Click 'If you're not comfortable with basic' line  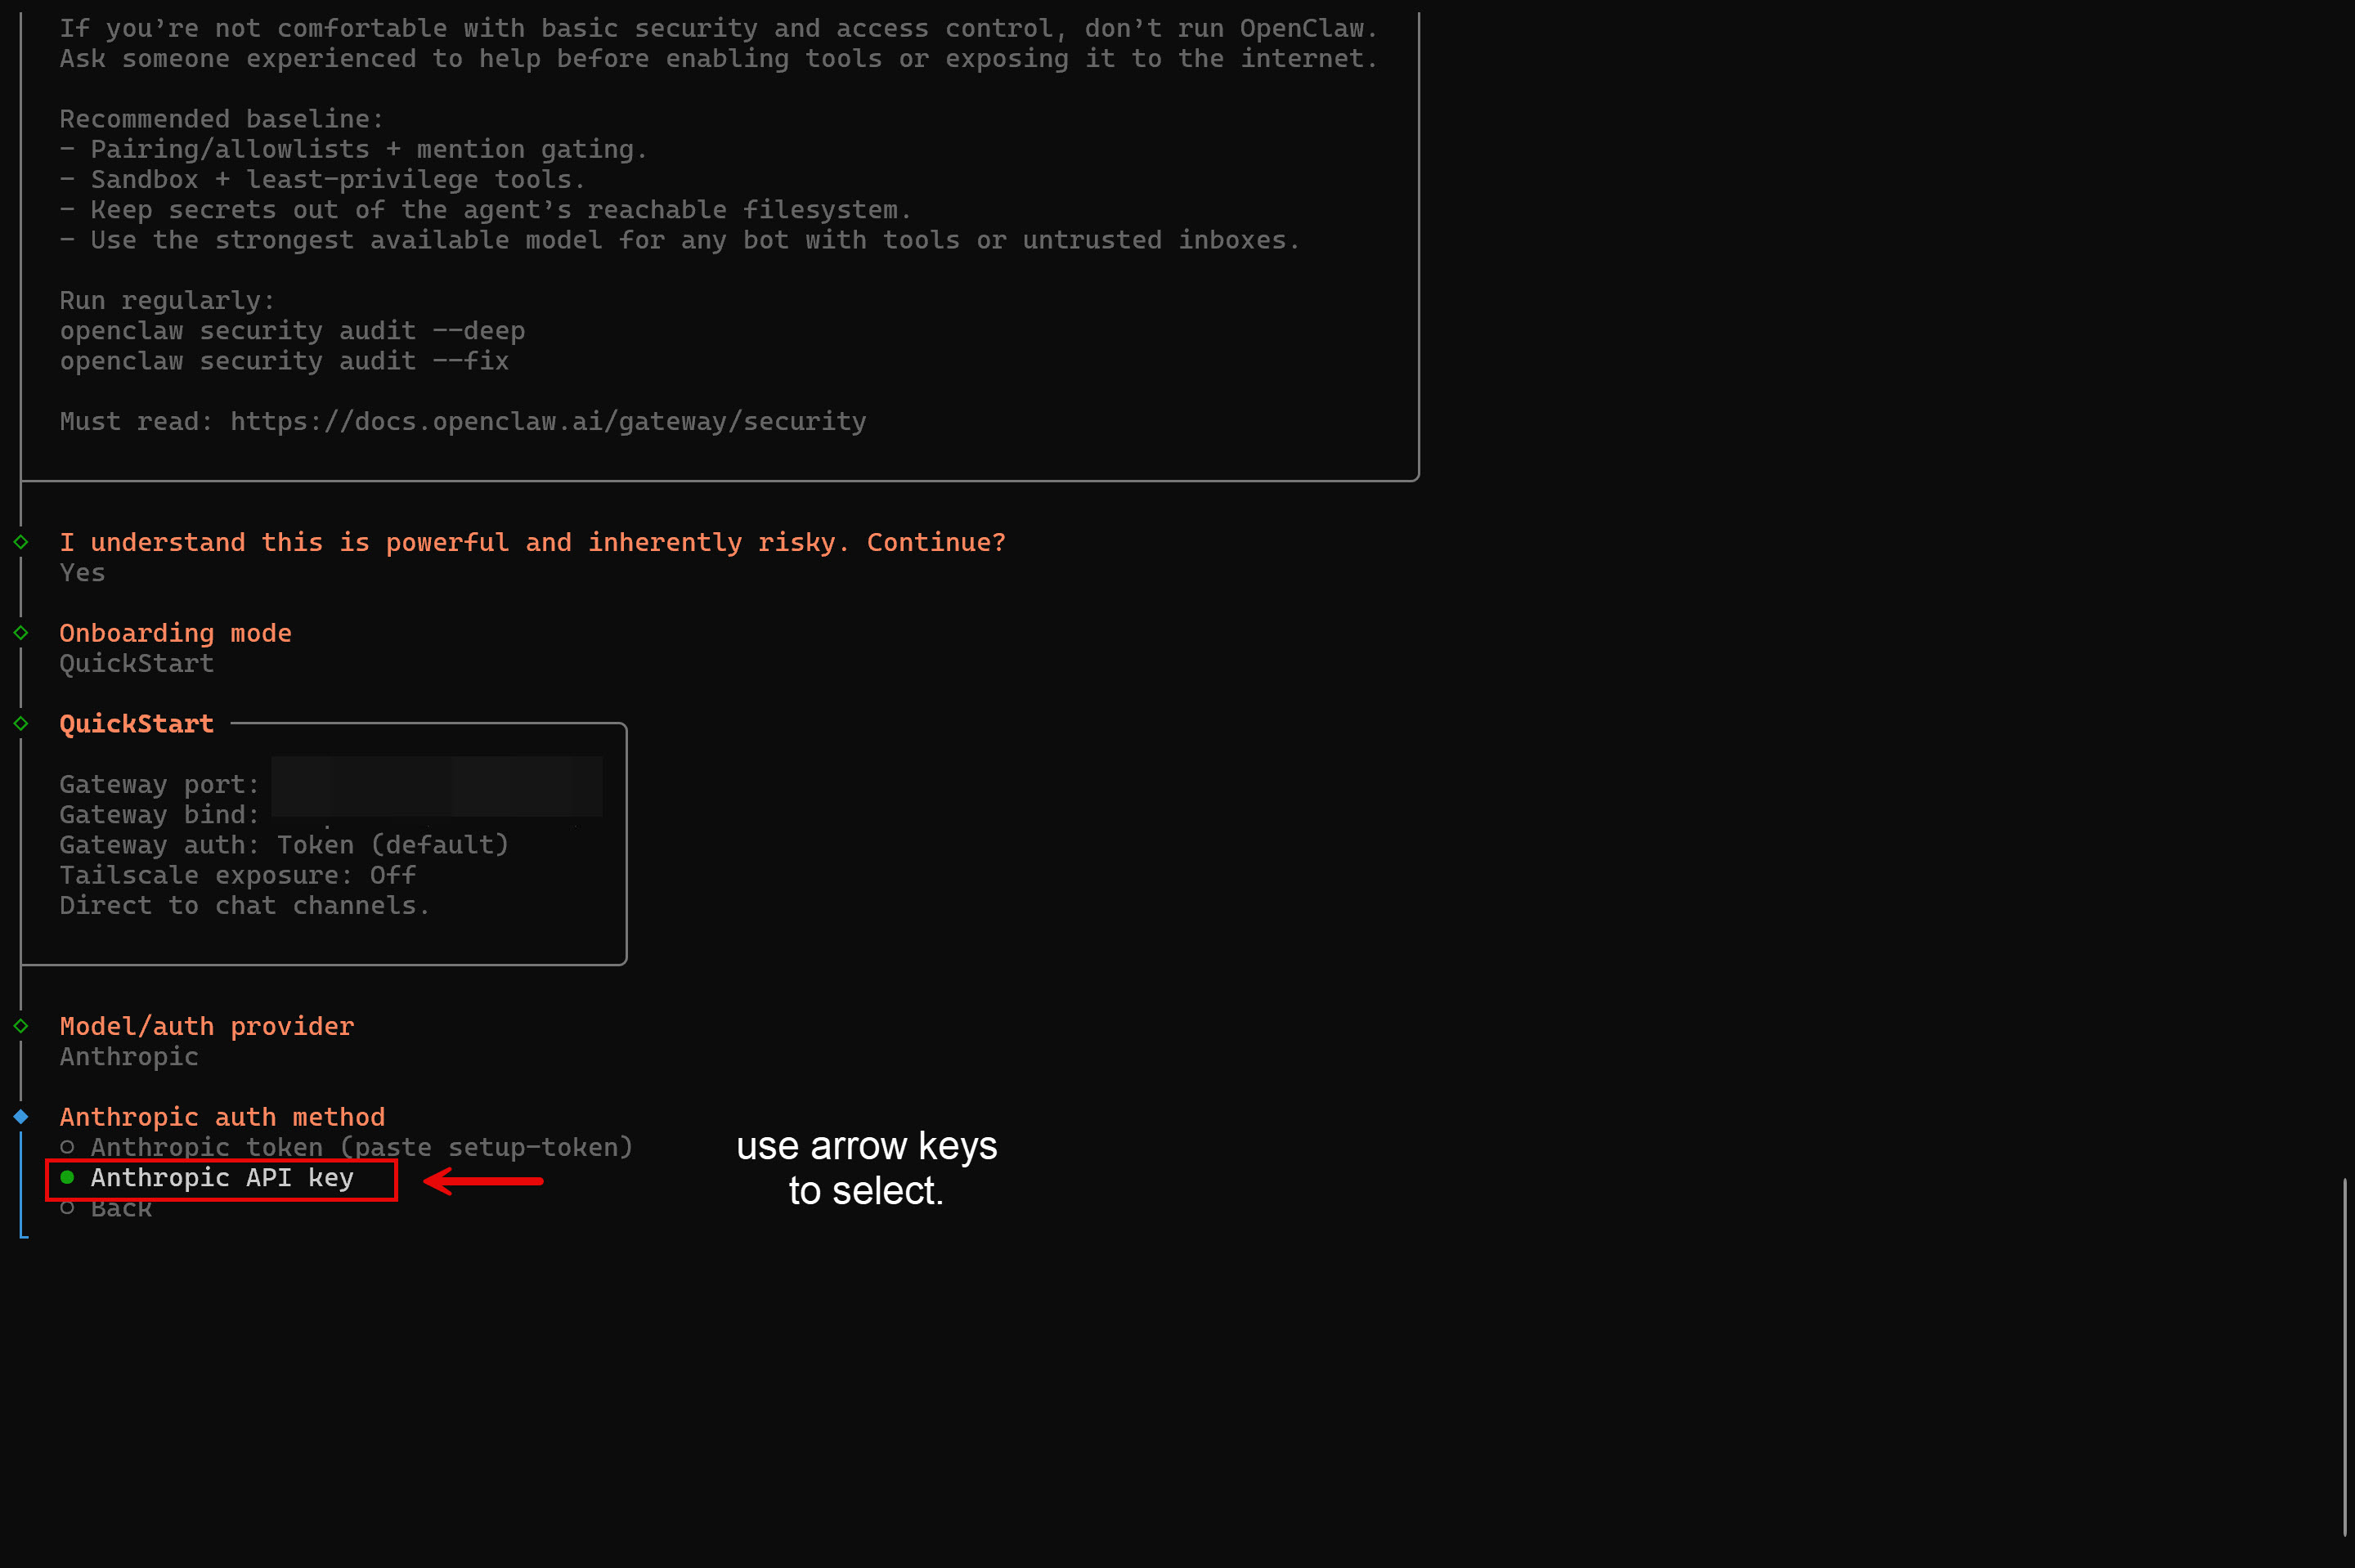pos(719,28)
